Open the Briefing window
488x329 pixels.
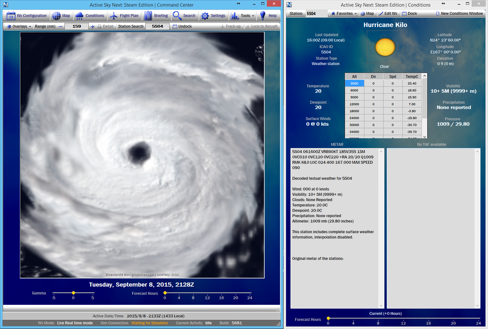(157, 15)
